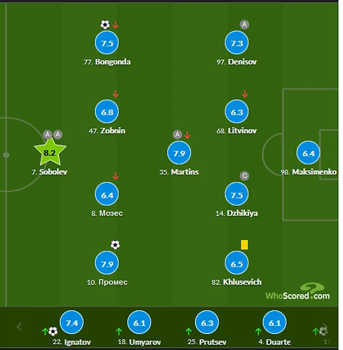Click the red substituted-off arrow above Litvinov

click(245, 94)
